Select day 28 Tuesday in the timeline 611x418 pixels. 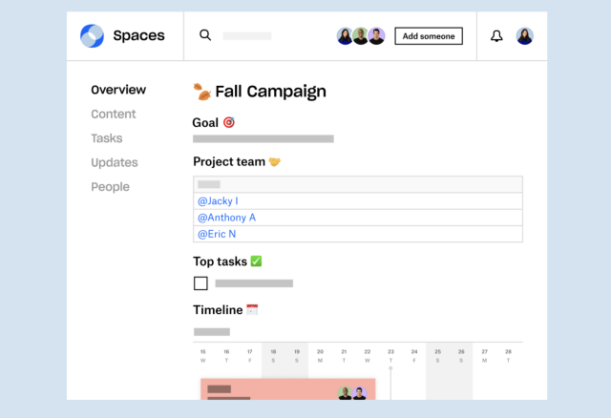[508, 356]
